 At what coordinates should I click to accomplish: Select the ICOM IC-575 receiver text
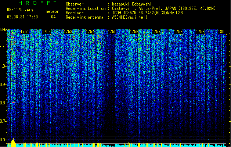[147, 13]
